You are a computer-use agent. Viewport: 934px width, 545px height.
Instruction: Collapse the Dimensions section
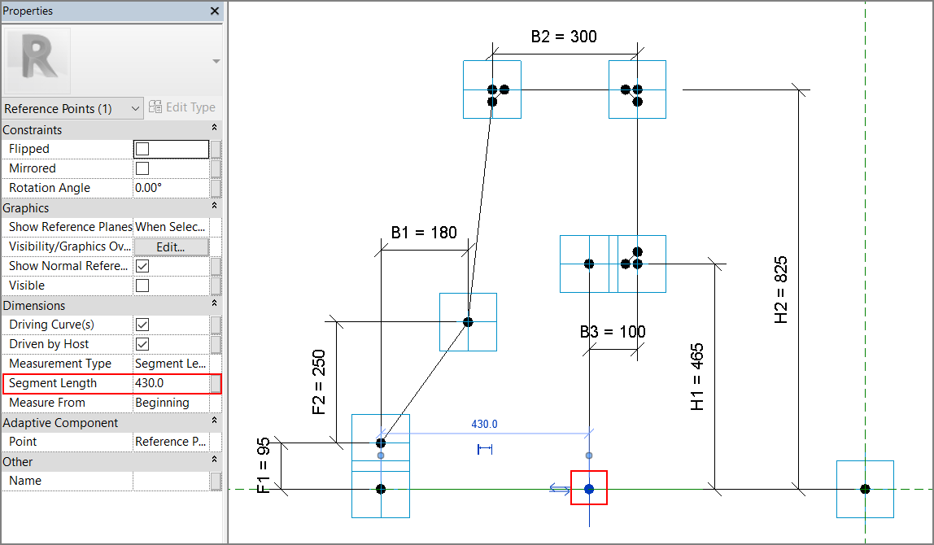215,303
